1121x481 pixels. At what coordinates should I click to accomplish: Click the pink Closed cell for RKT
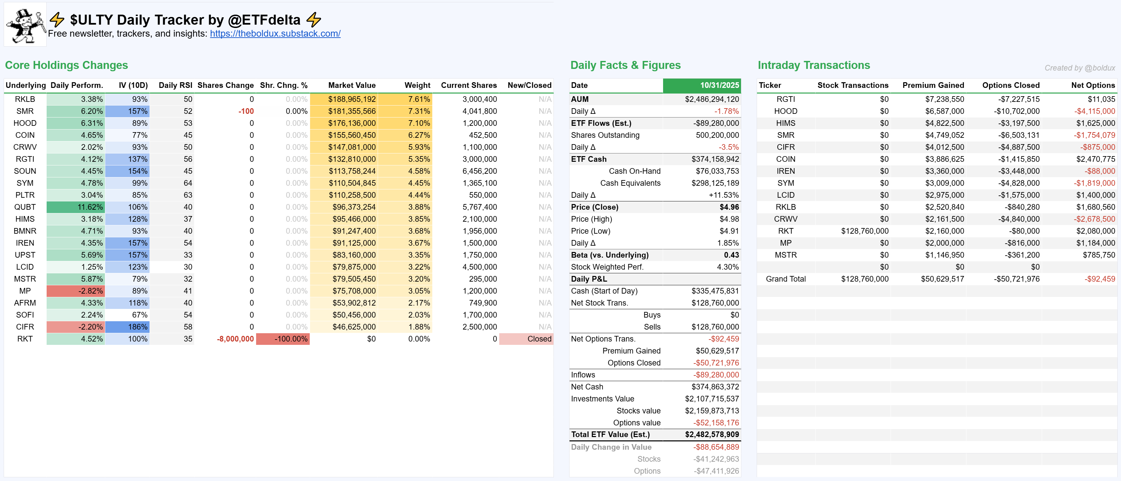click(x=526, y=339)
